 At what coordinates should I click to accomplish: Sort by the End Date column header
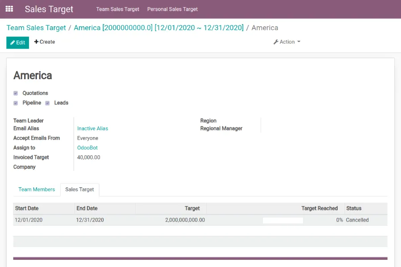[105, 208]
